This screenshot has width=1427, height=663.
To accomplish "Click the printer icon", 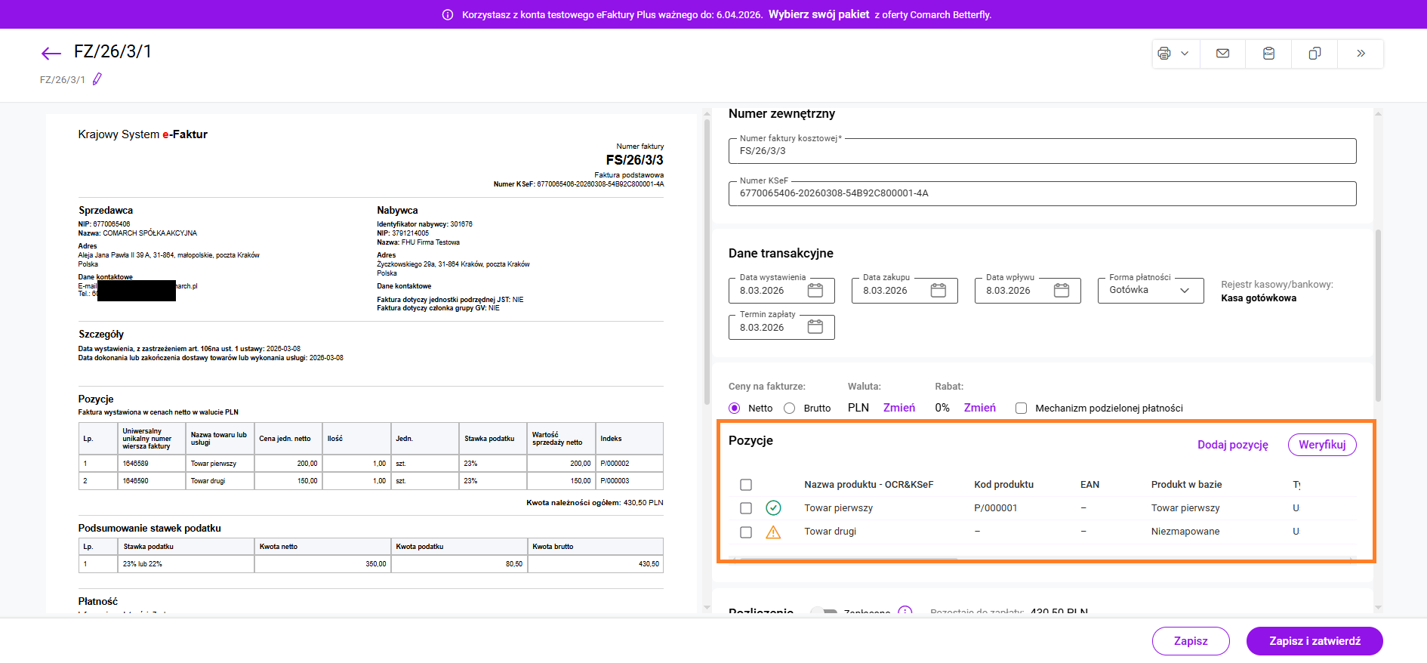I will pos(1163,54).
